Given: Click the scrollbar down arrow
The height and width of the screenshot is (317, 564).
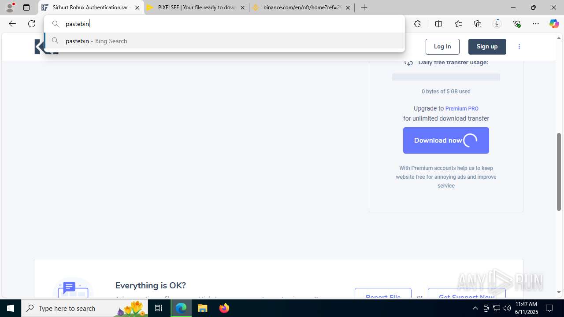Looking at the screenshot, I should (559, 292).
